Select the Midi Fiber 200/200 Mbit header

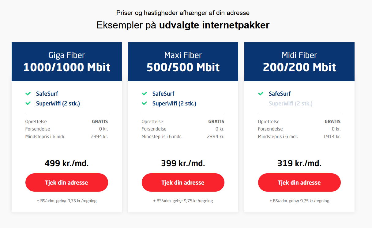pos(299,61)
